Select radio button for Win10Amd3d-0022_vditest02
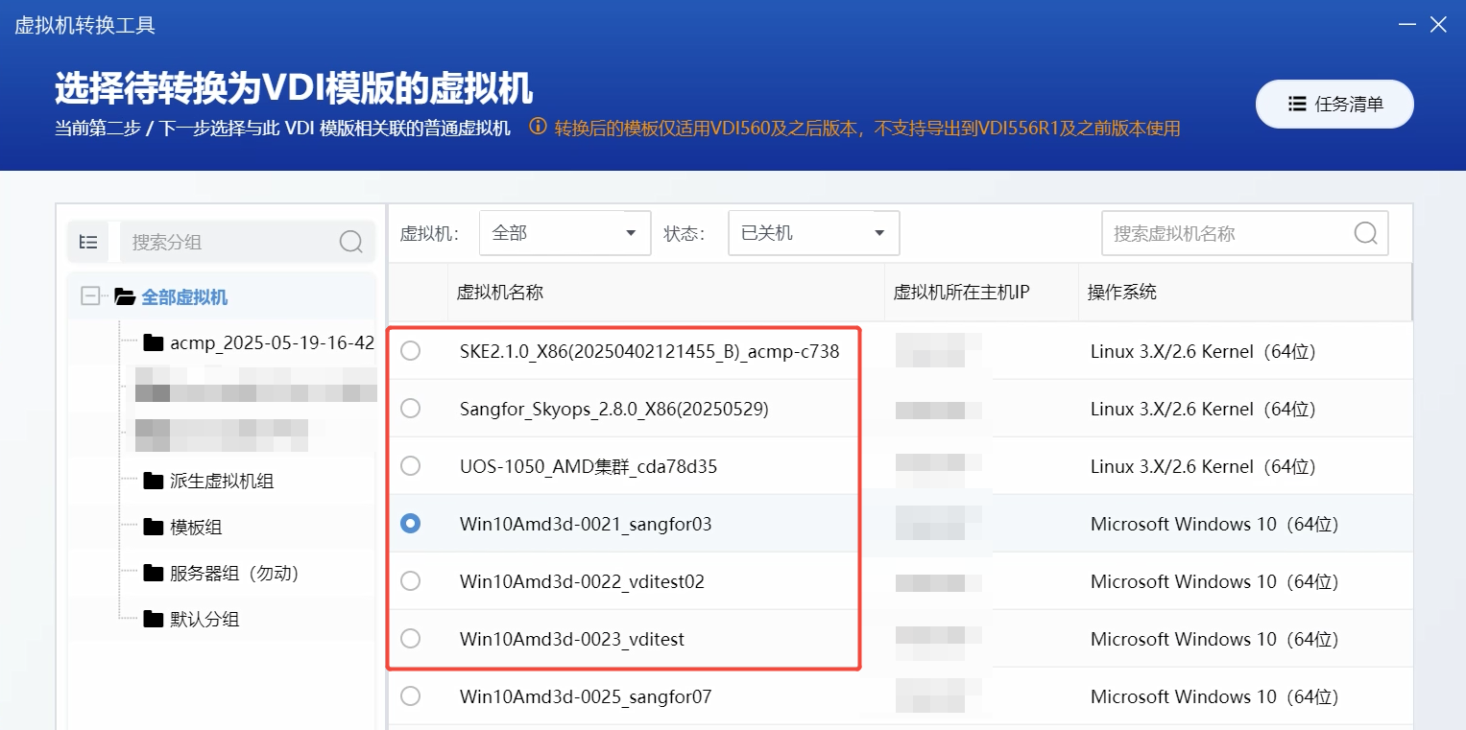1466x730 pixels. [410, 581]
